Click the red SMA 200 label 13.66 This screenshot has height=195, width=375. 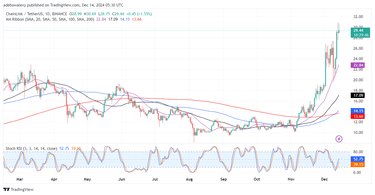pyautogui.click(x=358, y=116)
